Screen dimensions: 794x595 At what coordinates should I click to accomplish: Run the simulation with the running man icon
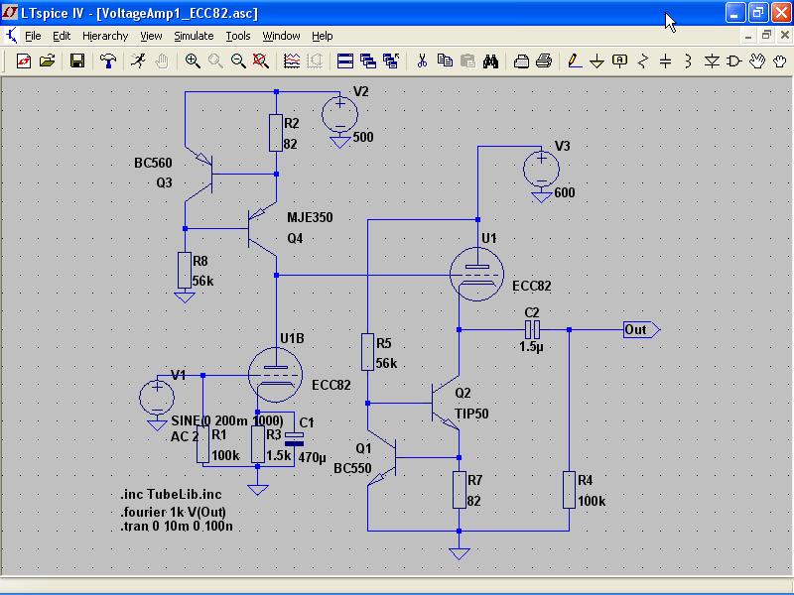click(138, 61)
